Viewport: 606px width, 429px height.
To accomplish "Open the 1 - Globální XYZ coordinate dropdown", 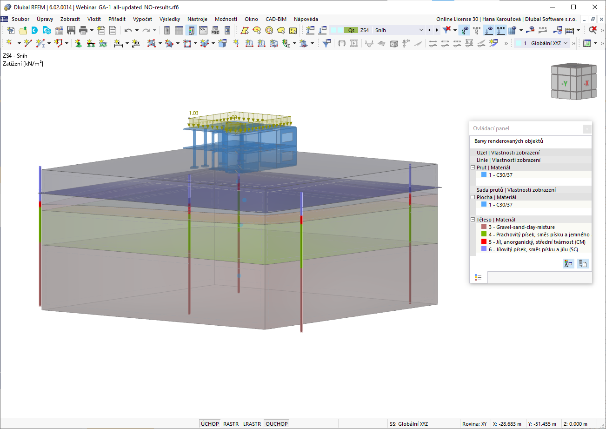I will tap(542, 43).
